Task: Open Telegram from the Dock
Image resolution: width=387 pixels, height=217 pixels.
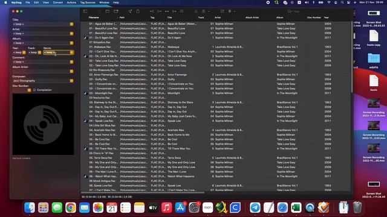Action: coord(255,207)
